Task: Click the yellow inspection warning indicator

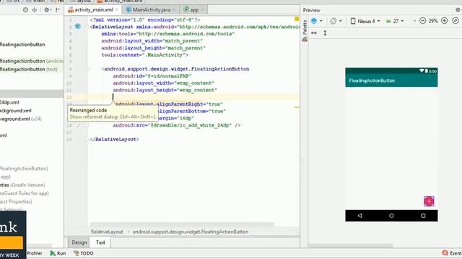Action: (297, 19)
